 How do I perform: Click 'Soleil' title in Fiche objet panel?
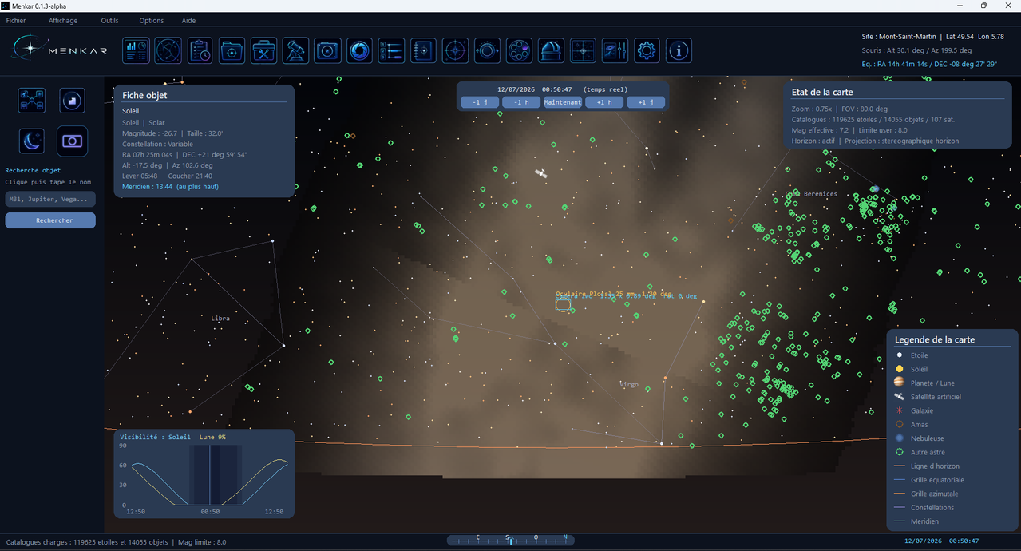[x=130, y=111]
